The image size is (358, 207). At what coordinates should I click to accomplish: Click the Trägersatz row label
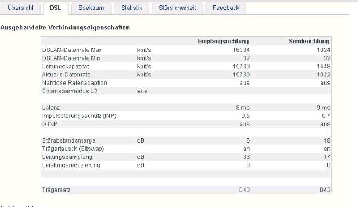56,190
